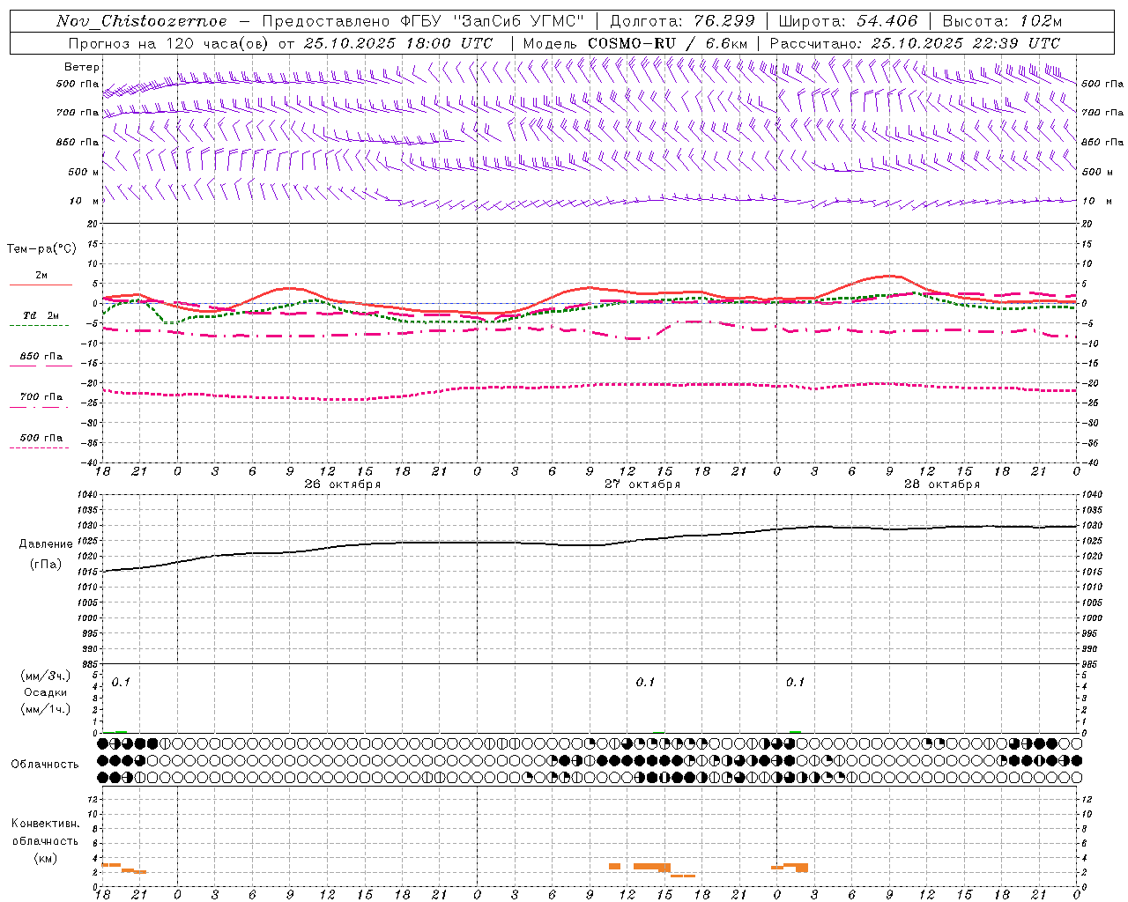Click the 'Модель COSMO-RU / 6.6км' label
The image size is (1128, 902).
pyautogui.click(x=635, y=43)
